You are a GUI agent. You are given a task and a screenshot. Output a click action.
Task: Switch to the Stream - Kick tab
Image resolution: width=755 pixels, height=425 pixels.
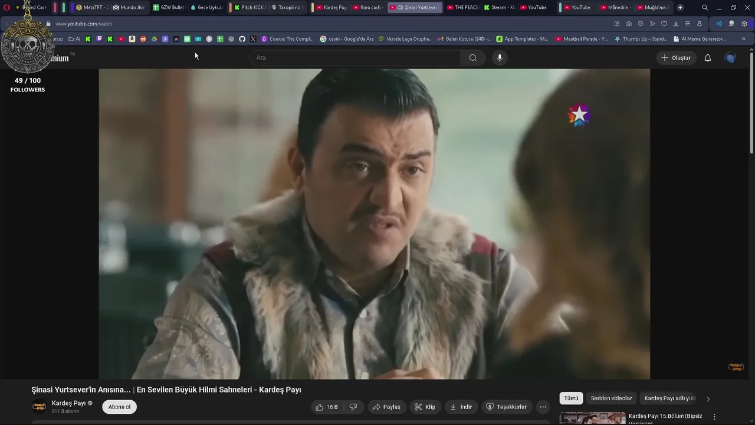coord(499,8)
